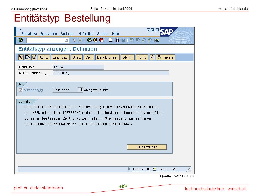The width and height of the screenshot is (262, 196).
Task: Click the Eing. Bez. button
Action: click(x=60, y=57)
